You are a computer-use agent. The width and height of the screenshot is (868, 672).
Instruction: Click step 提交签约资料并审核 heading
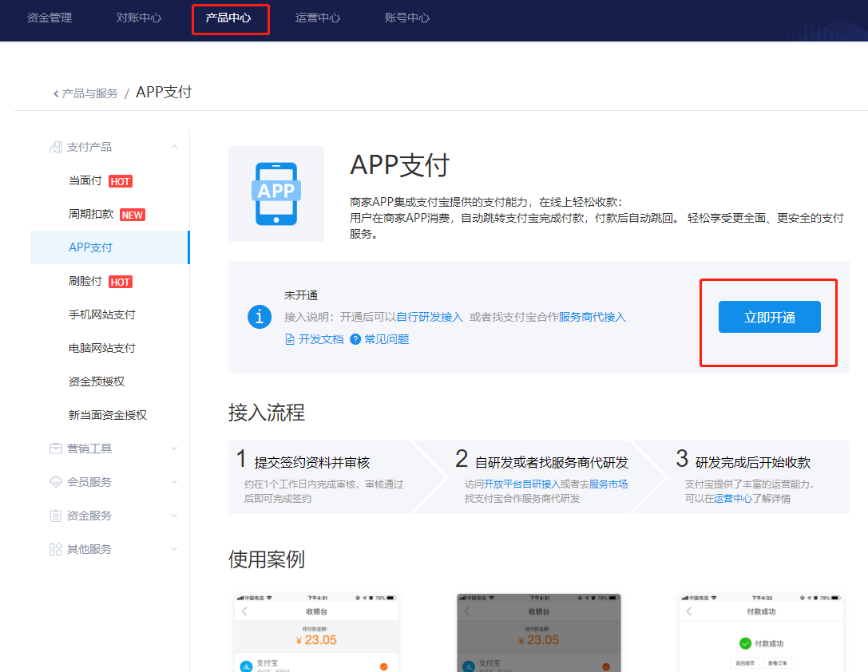coord(311,462)
